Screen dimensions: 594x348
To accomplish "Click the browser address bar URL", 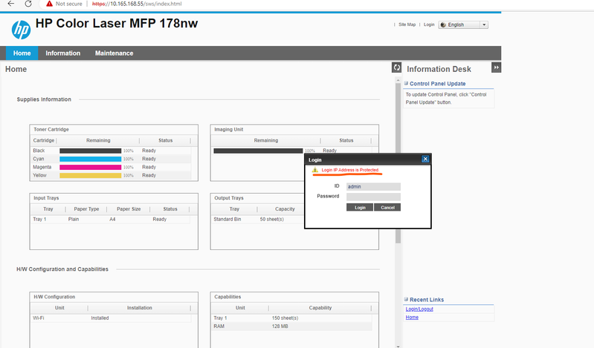I will click(137, 4).
